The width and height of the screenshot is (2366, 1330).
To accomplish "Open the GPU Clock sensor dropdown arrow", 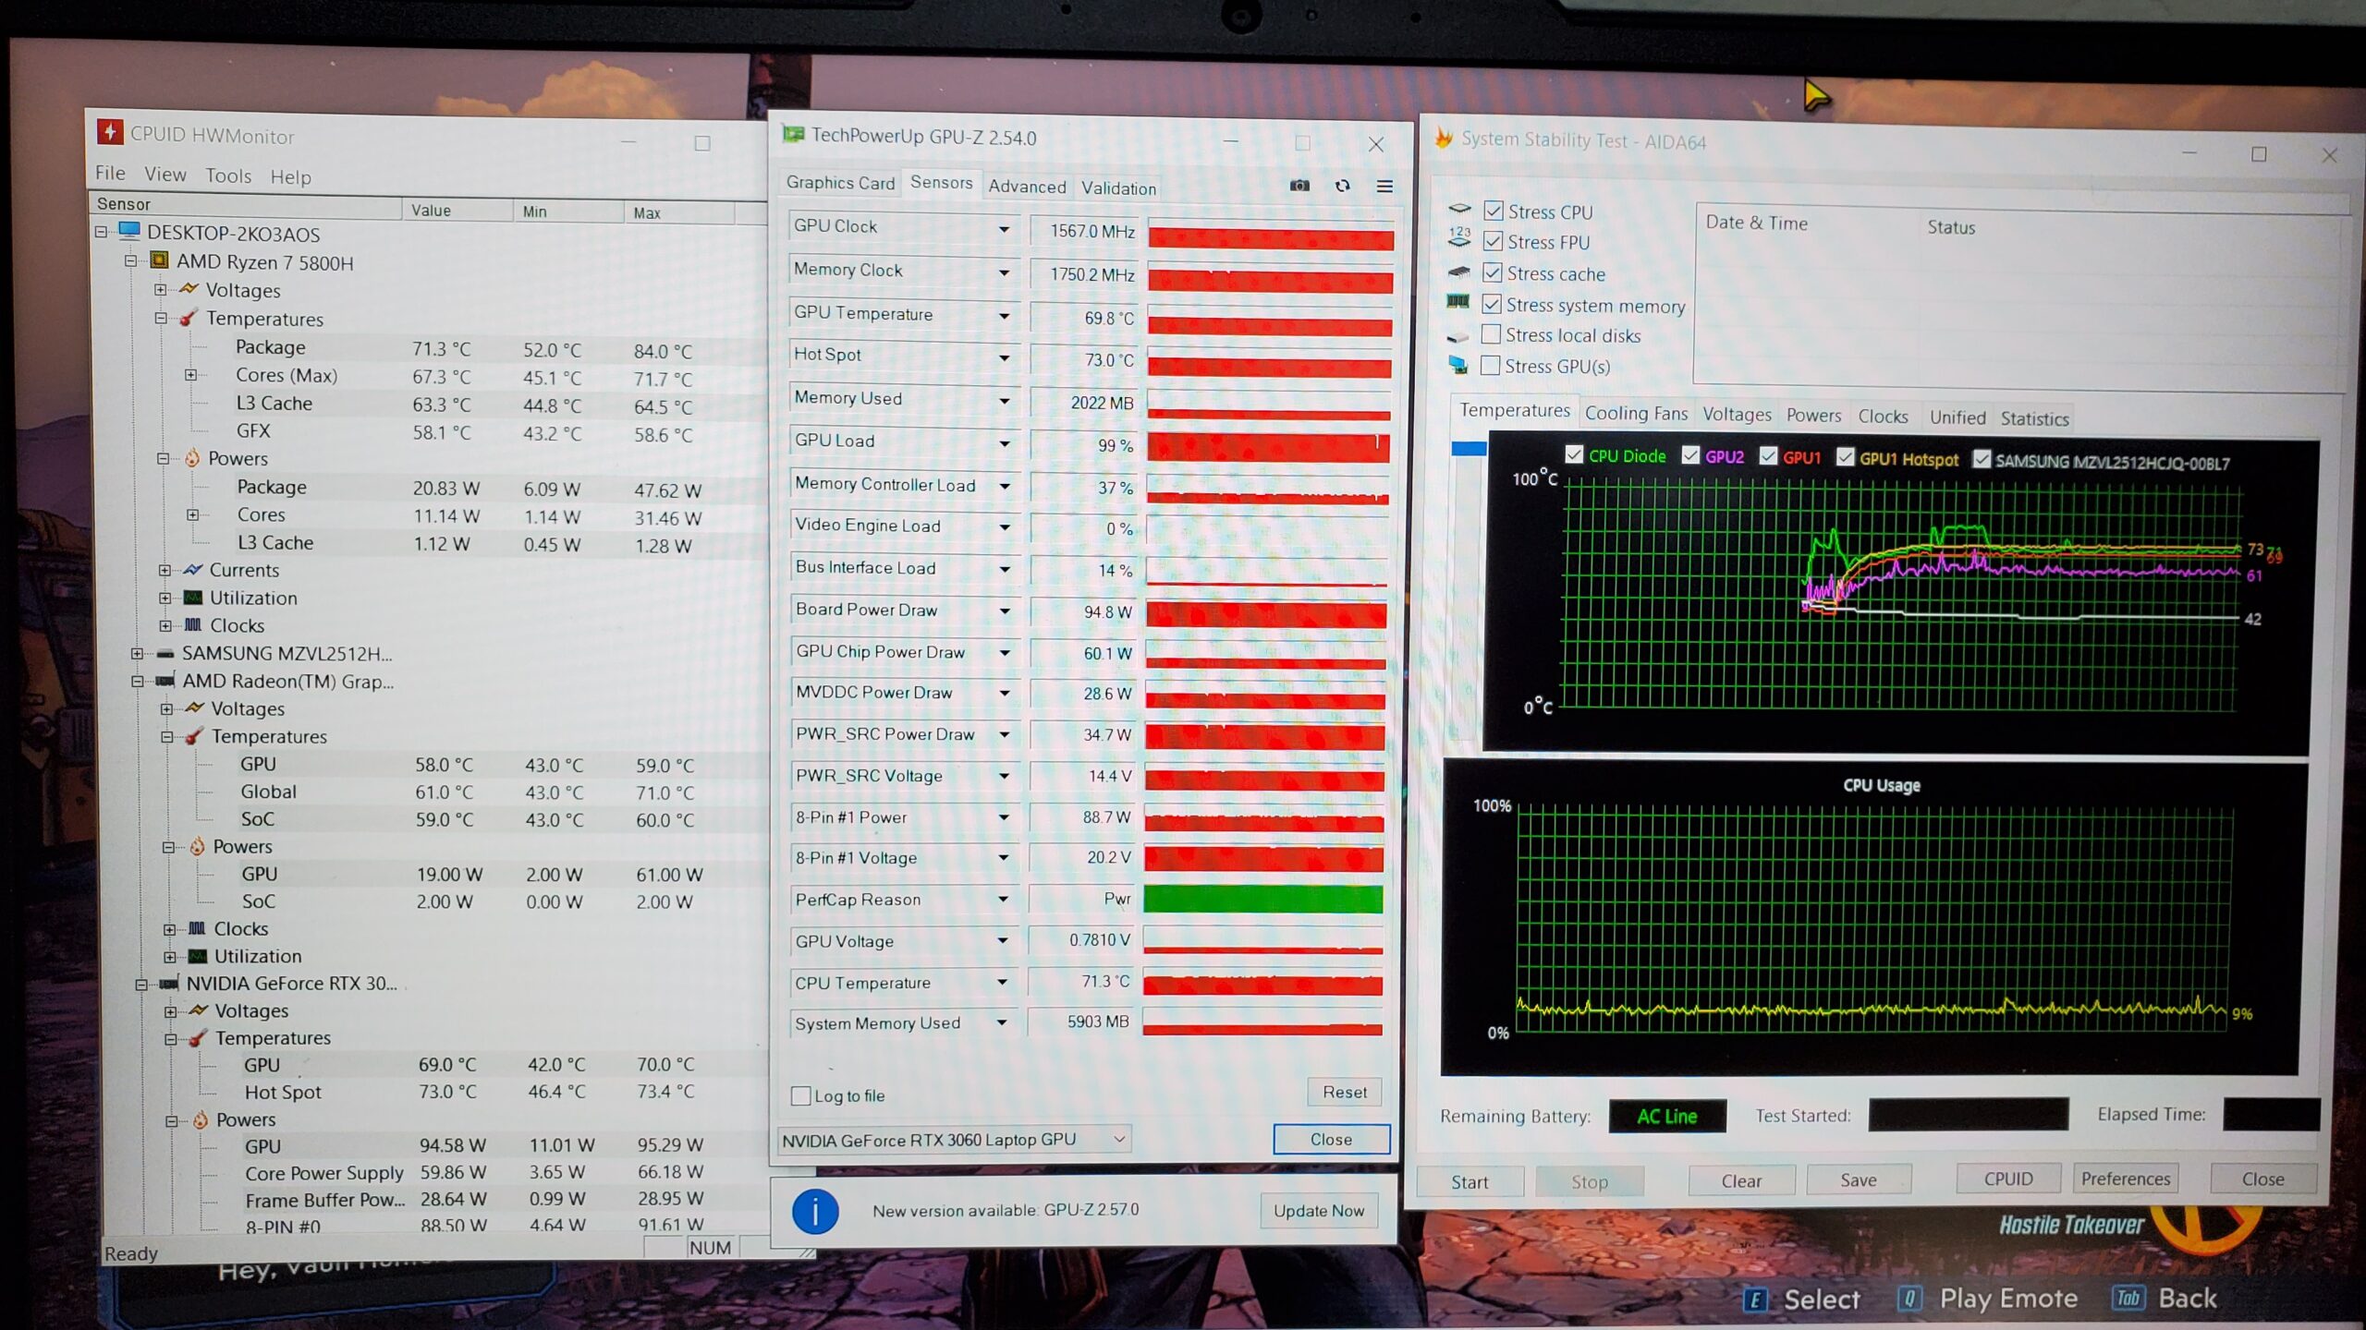I will [x=1004, y=228].
